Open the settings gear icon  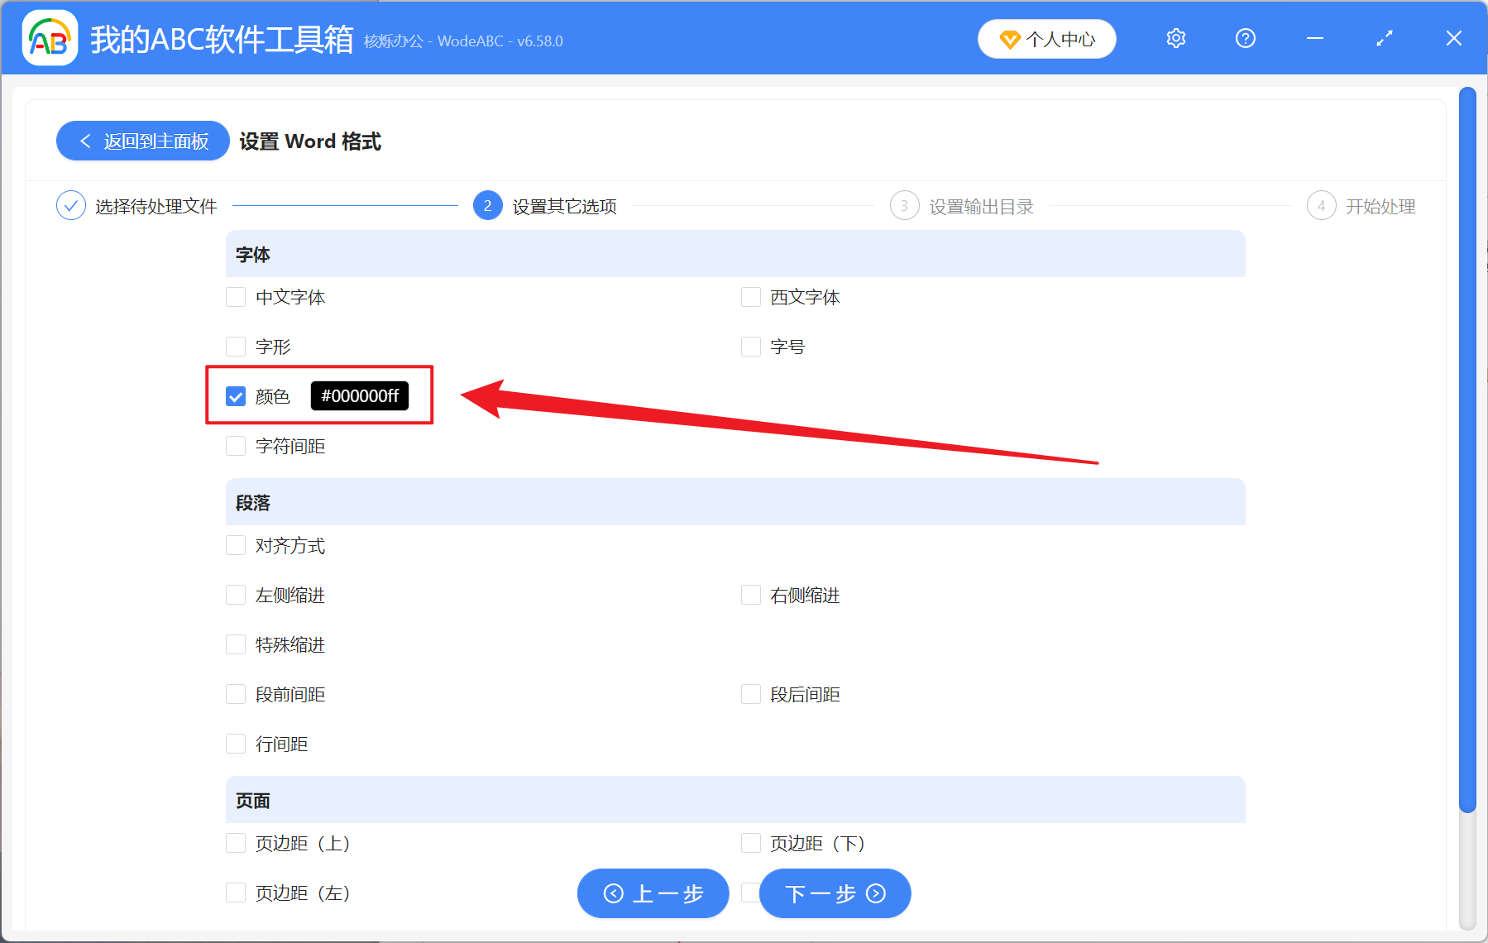click(1175, 38)
